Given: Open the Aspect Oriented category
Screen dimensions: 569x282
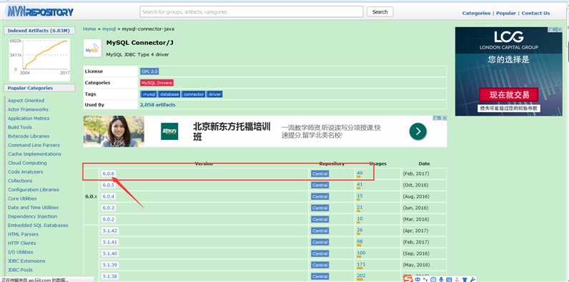Looking at the screenshot, I should click(26, 101).
